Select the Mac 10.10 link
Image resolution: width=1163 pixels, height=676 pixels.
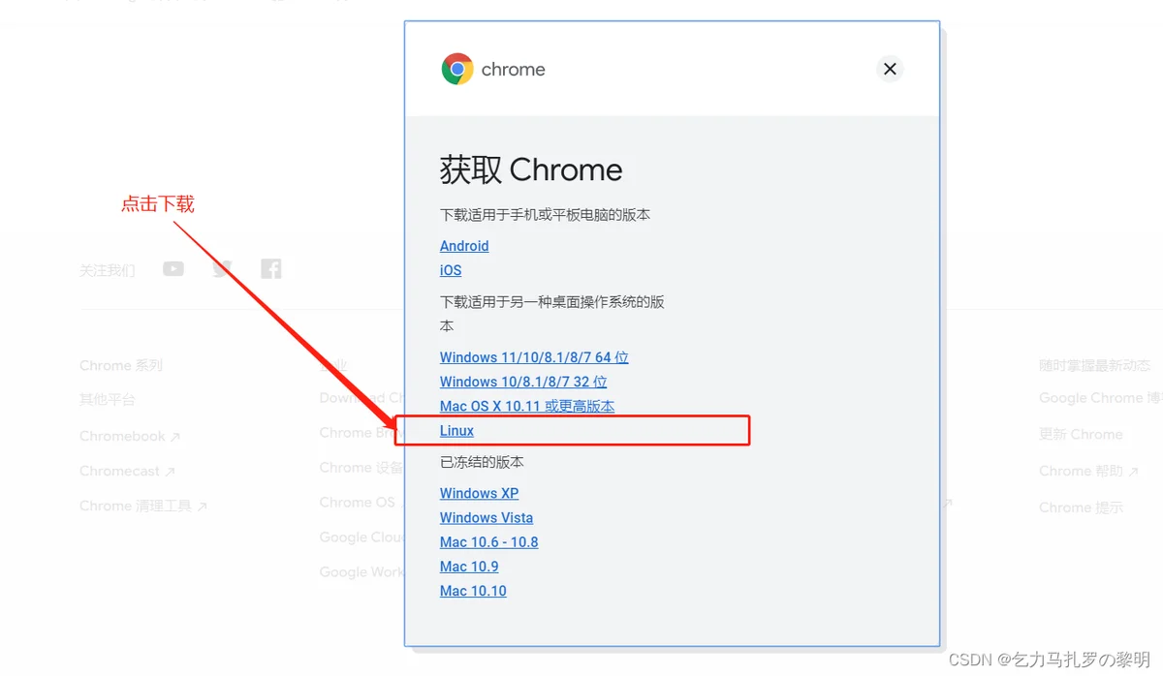(473, 591)
